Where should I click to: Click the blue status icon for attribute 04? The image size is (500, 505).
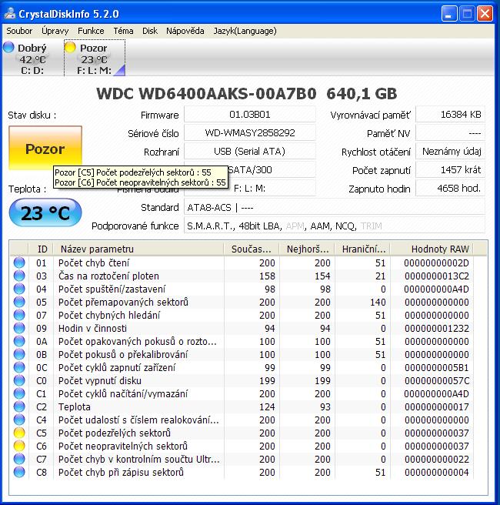(x=19, y=289)
